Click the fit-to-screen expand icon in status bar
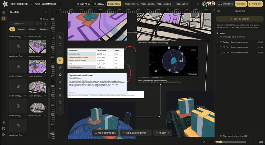This screenshot has height=145, width=265. (x=204, y=142)
